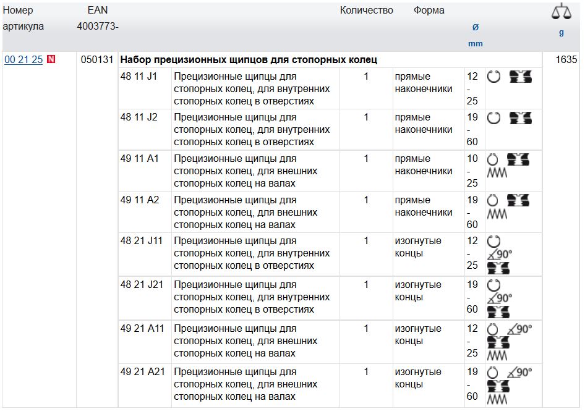The width and height of the screenshot is (585, 414).
Task: Click the jaw profile icon in row 48 21 J21
Action: coord(498,311)
